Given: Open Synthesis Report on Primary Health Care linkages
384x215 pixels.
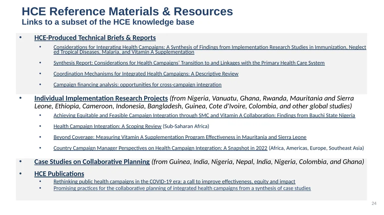Looking at the screenshot, I should point(189,63).
